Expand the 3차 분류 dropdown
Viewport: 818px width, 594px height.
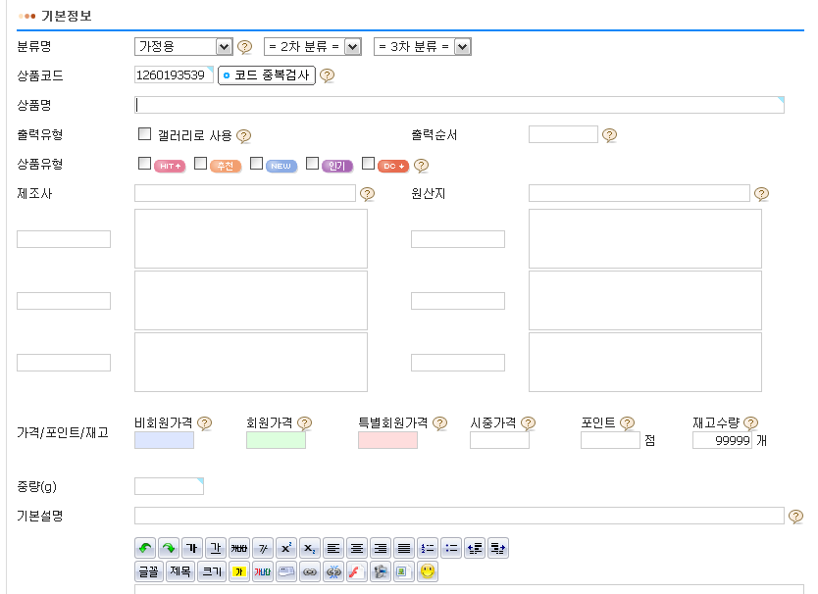(422, 46)
